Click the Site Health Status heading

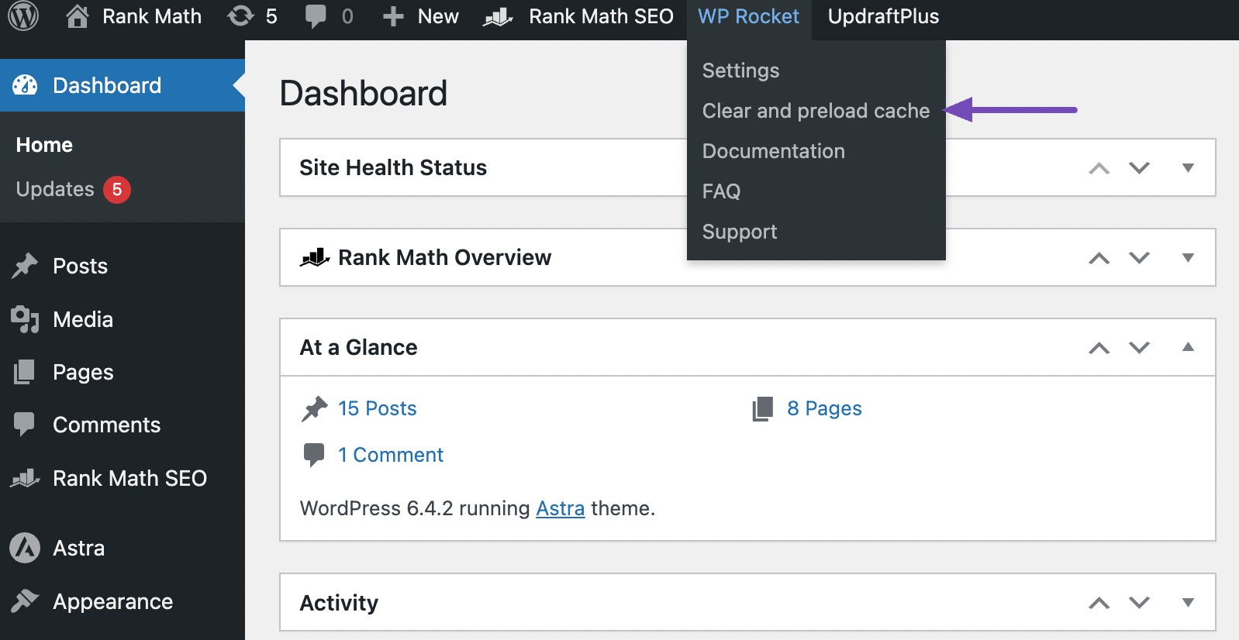[x=393, y=167]
